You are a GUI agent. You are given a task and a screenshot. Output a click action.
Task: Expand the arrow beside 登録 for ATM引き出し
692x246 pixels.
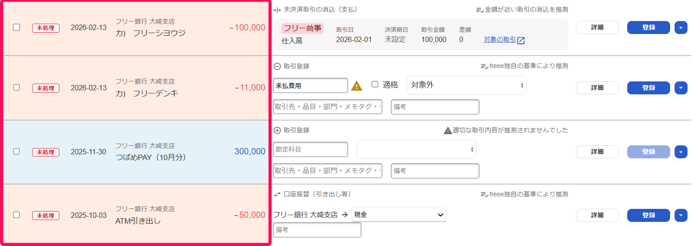tap(680, 215)
